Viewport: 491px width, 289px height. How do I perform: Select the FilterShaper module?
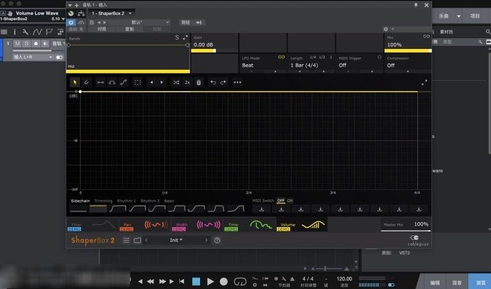click(x=93, y=225)
